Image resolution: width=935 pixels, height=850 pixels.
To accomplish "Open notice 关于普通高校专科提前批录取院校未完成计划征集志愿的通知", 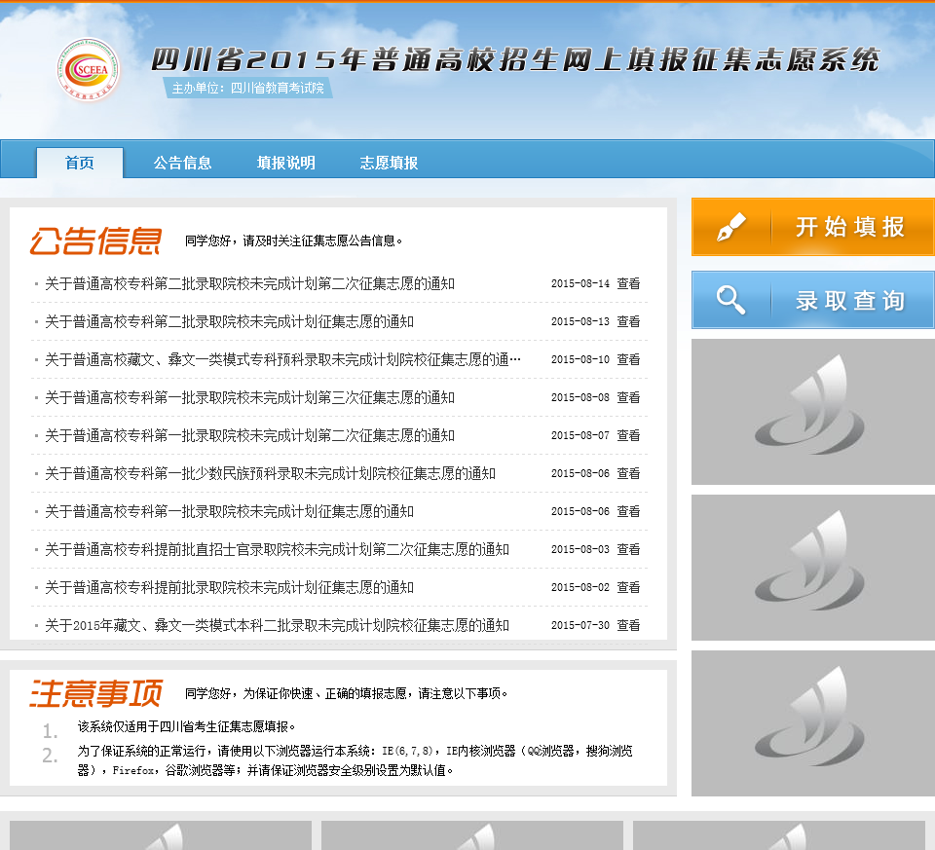I will click(230, 588).
